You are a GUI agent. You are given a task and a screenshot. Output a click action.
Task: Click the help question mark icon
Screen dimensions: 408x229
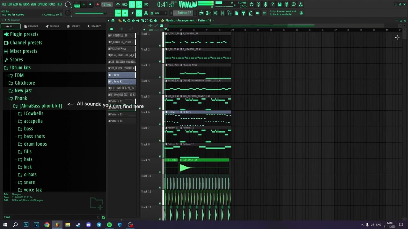tap(273, 4)
